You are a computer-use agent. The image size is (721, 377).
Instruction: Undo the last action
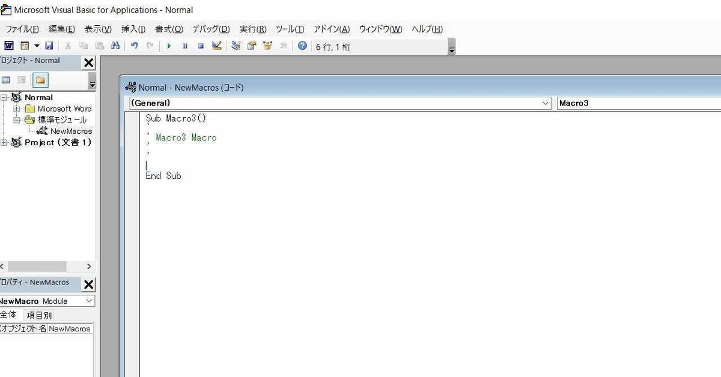tap(134, 46)
